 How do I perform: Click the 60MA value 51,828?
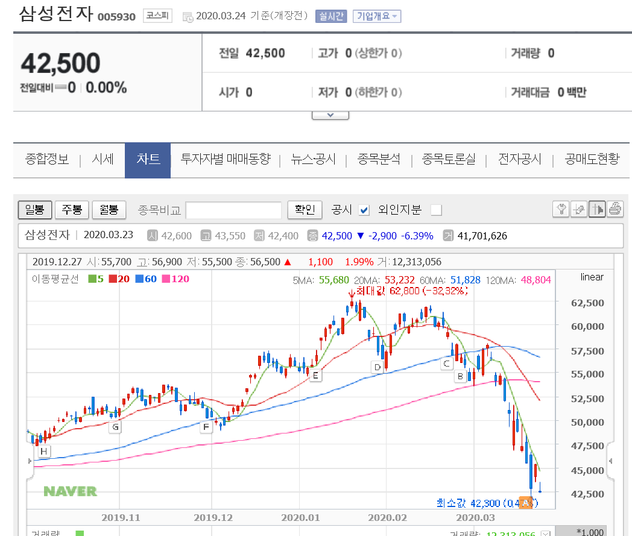point(465,280)
